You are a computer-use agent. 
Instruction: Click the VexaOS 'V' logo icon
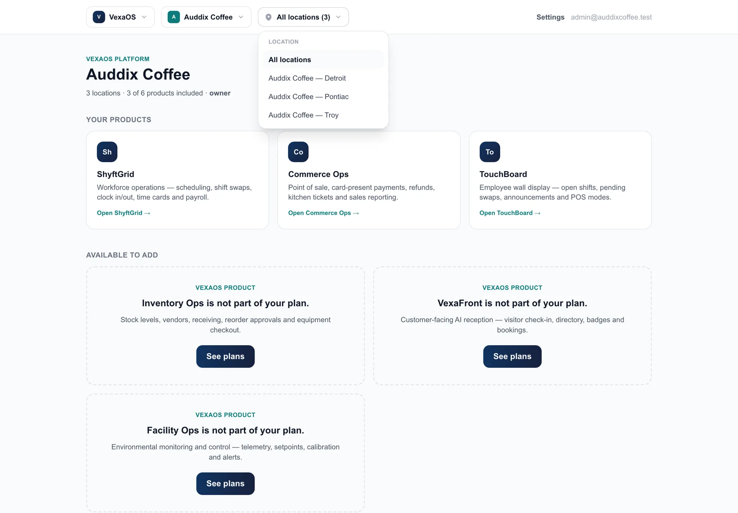pyautogui.click(x=99, y=17)
